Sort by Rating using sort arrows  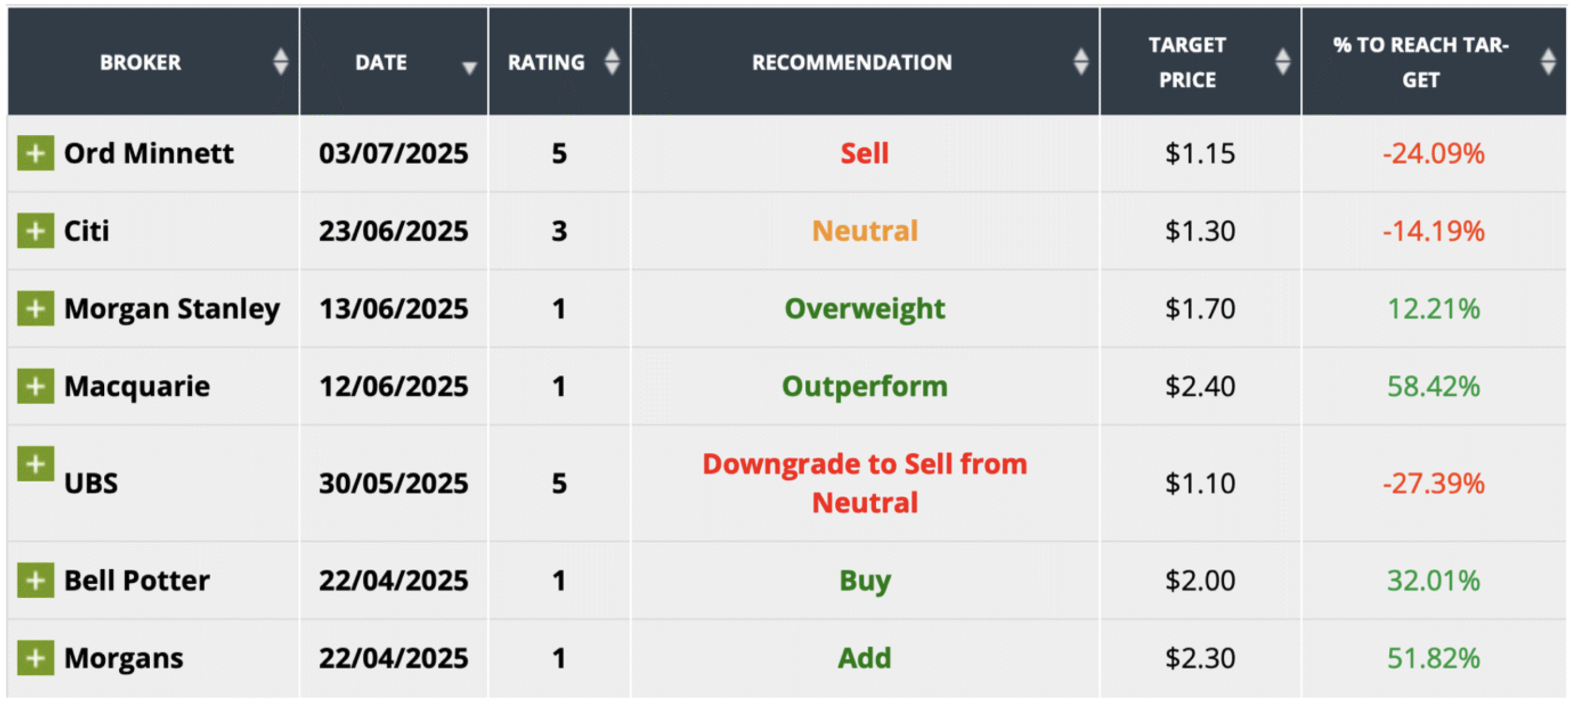point(612,62)
